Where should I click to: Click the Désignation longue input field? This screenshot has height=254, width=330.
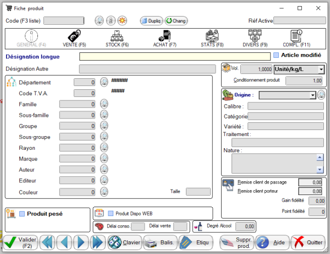[175, 56]
